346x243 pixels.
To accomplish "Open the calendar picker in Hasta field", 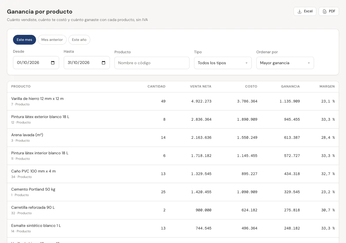I will pos(104,63).
